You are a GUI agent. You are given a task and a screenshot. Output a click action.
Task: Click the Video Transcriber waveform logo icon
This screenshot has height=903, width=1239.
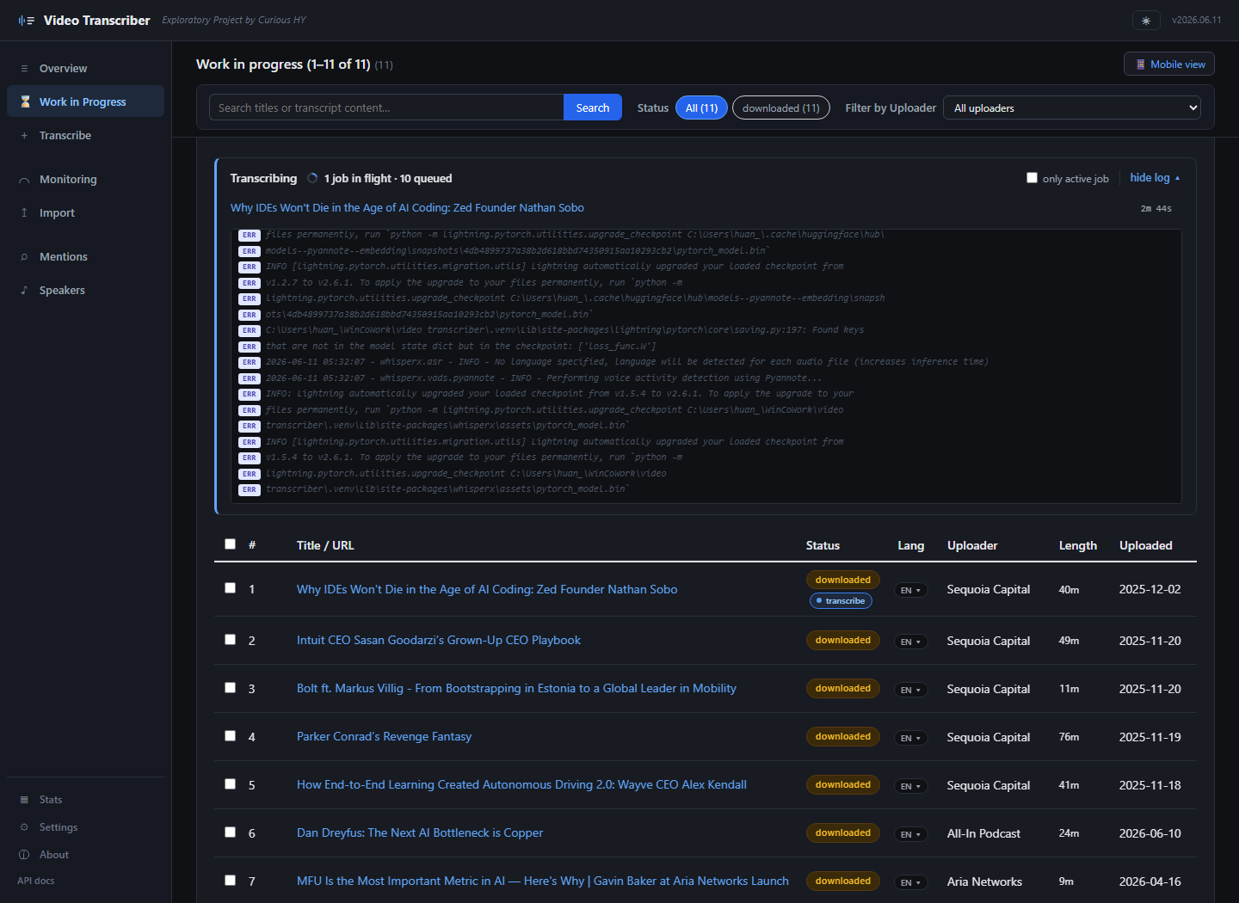click(26, 21)
